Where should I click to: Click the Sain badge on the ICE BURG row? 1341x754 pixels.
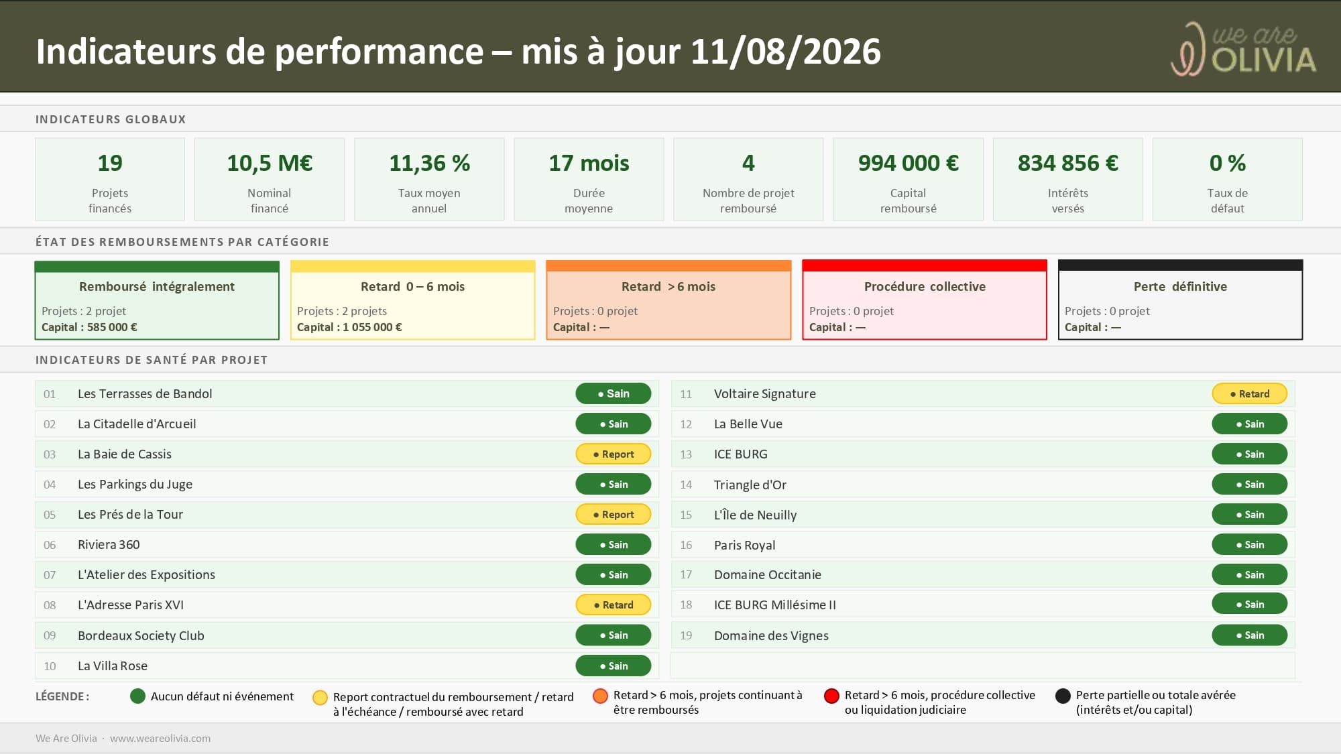click(x=1250, y=454)
